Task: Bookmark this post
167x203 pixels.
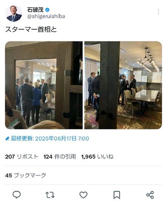Action: 117,195
